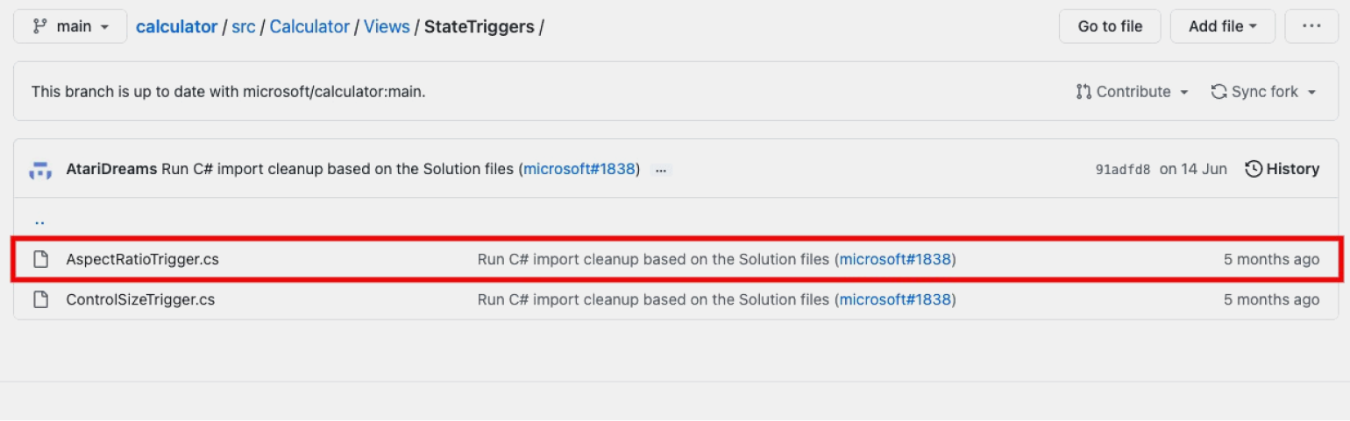View commit History

[1282, 169]
